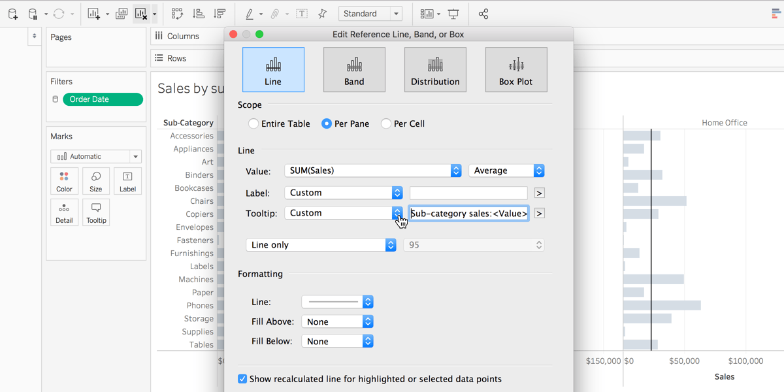Open the Line style formatting dropdown
784x392 pixels.
pos(337,302)
